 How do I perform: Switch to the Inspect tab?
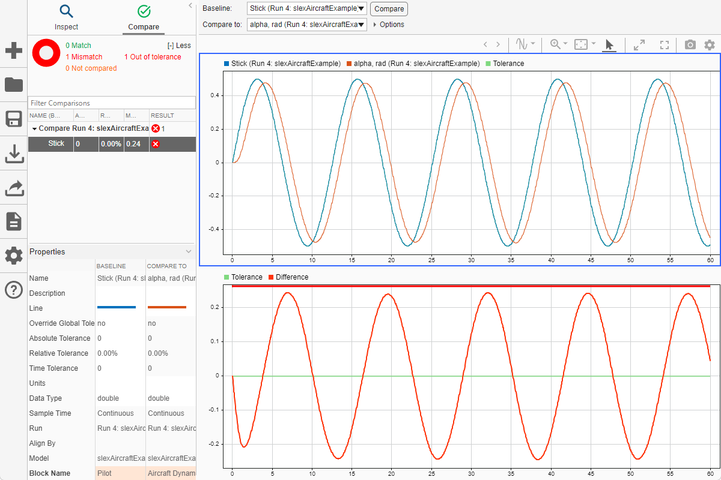coord(66,18)
